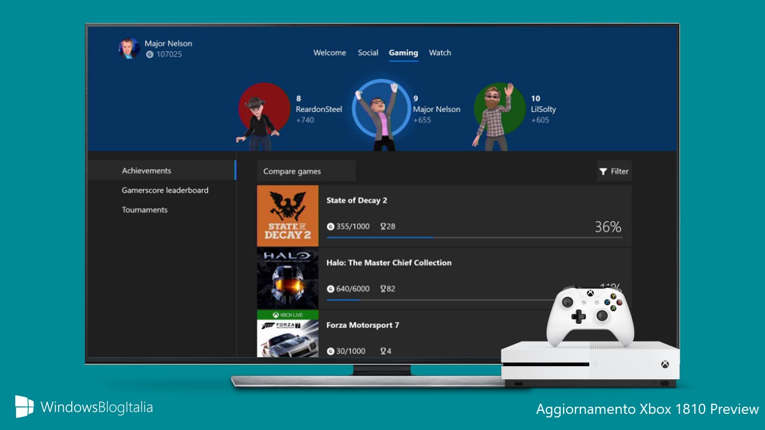Click Halo: The Master Chief Collection title
The image size is (765, 430).
(x=389, y=262)
